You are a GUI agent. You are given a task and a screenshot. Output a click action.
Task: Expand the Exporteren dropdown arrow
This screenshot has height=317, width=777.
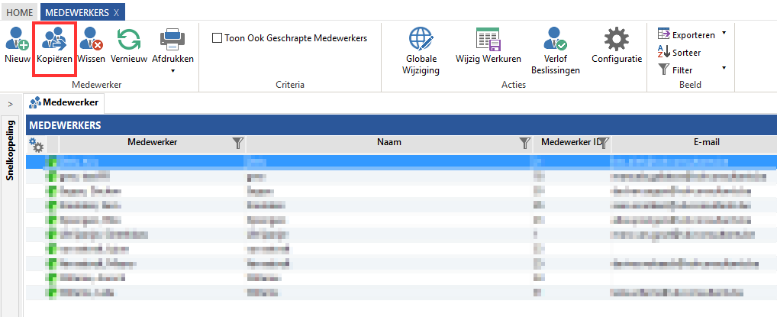pyautogui.click(x=724, y=34)
